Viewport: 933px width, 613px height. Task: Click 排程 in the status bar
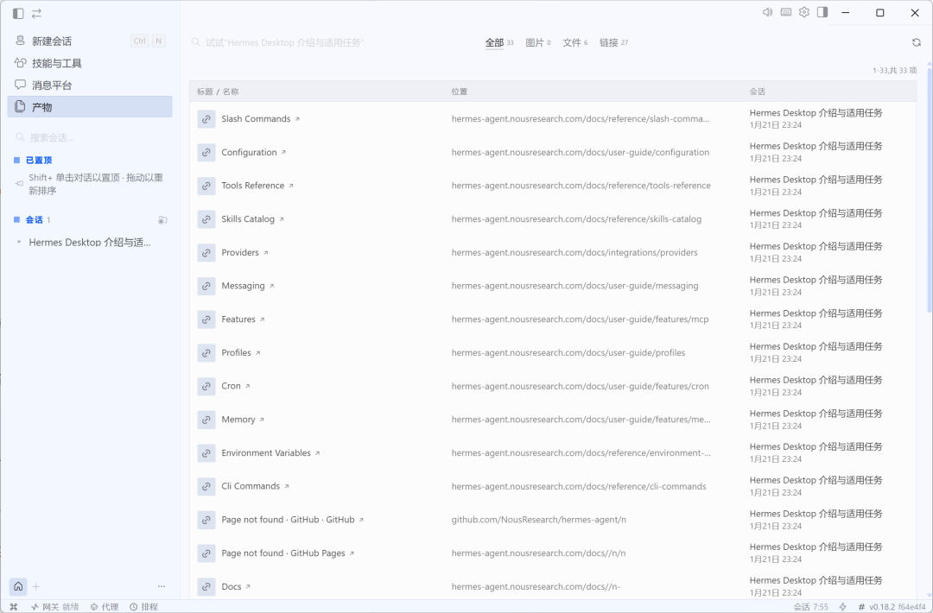pos(144,606)
